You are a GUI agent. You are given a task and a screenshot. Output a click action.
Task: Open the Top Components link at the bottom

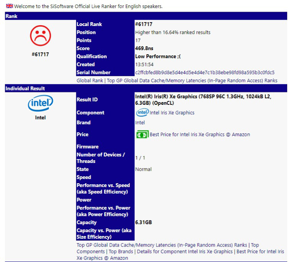168,248
